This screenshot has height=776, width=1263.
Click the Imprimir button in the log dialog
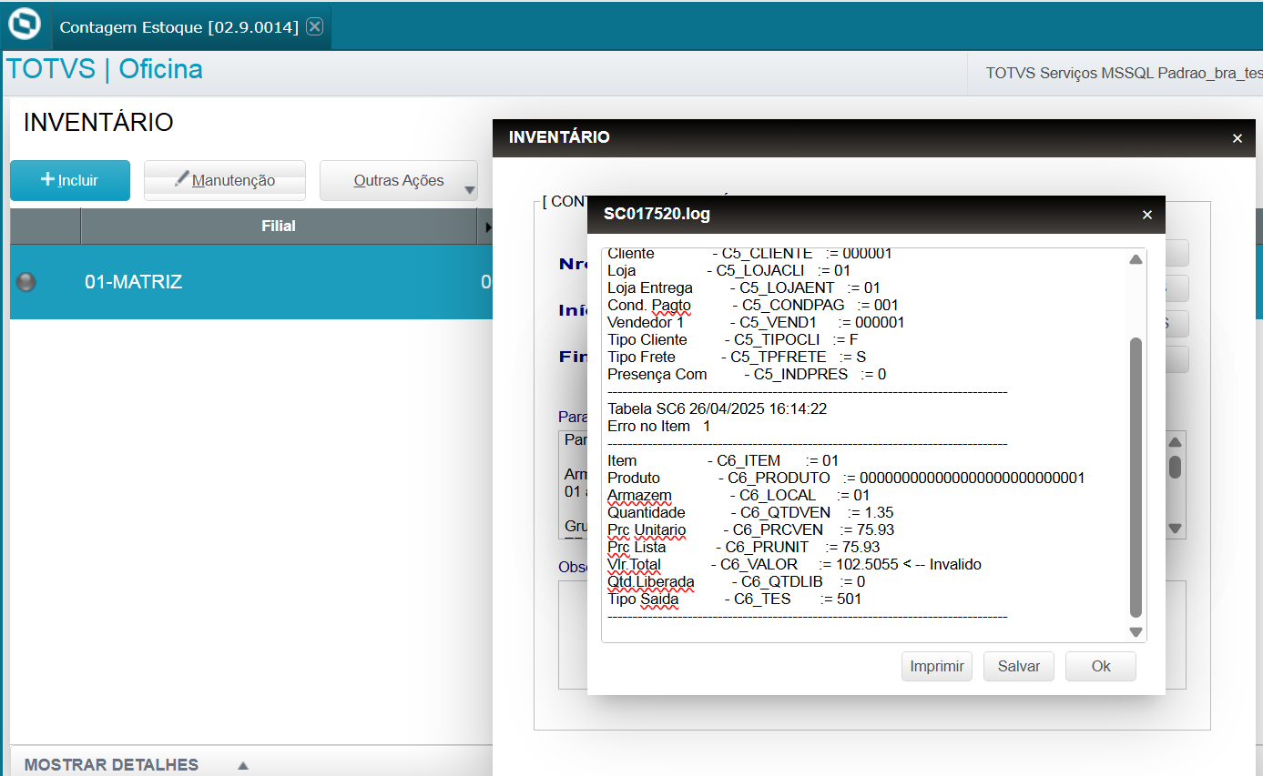click(x=937, y=666)
